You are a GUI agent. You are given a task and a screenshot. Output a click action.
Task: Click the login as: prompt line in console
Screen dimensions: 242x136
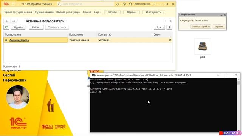tap(96, 92)
